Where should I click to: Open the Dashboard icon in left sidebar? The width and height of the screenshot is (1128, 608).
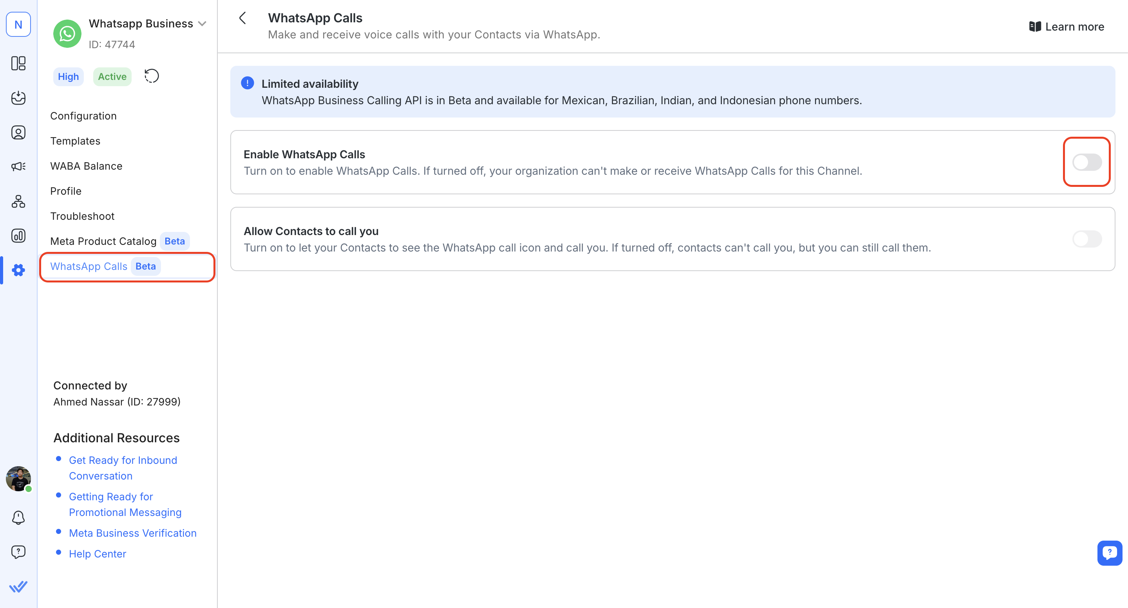click(x=18, y=63)
